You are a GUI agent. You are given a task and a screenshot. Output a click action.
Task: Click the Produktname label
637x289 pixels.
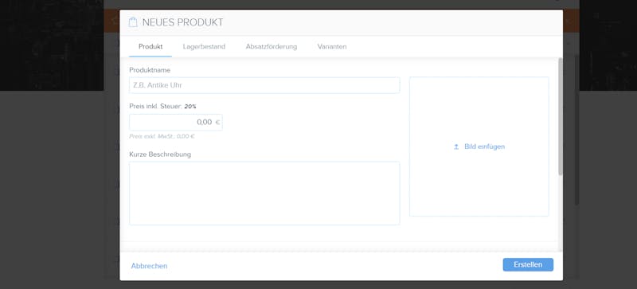coord(150,70)
